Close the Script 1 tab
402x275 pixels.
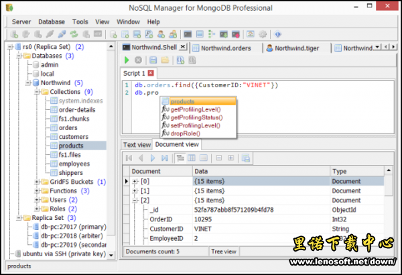click(x=151, y=73)
